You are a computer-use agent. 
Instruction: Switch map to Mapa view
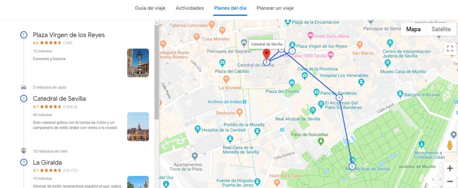(413, 29)
